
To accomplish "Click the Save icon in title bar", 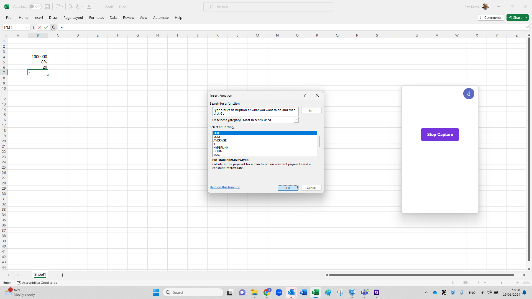I will pyautogui.click(x=47, y=7).
